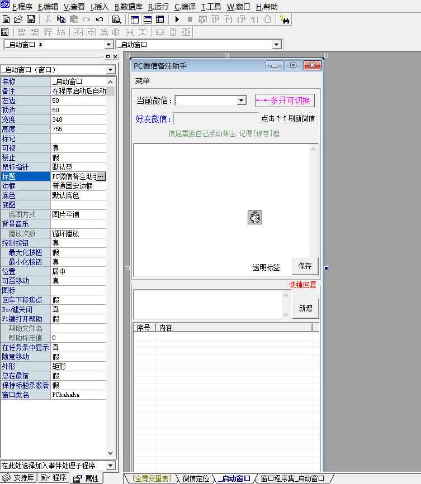Click the center-horizontally in window icon
Image resolution: width=421 pixels, height=484 pixels.
(78, 32)
